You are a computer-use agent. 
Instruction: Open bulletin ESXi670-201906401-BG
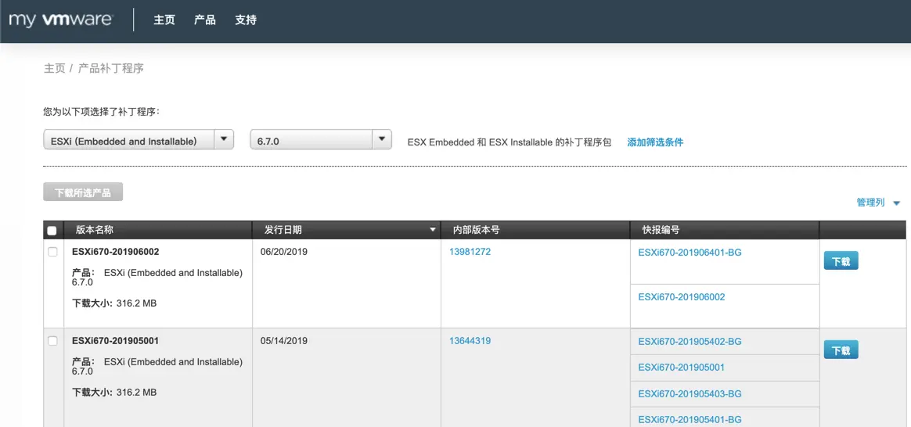click(x=690, y=253)
